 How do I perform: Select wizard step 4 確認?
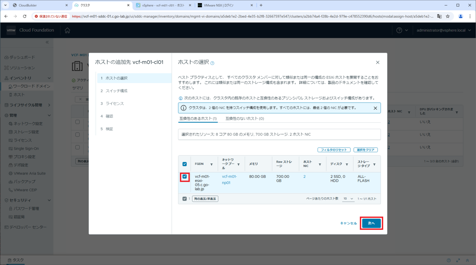(134, 116)
